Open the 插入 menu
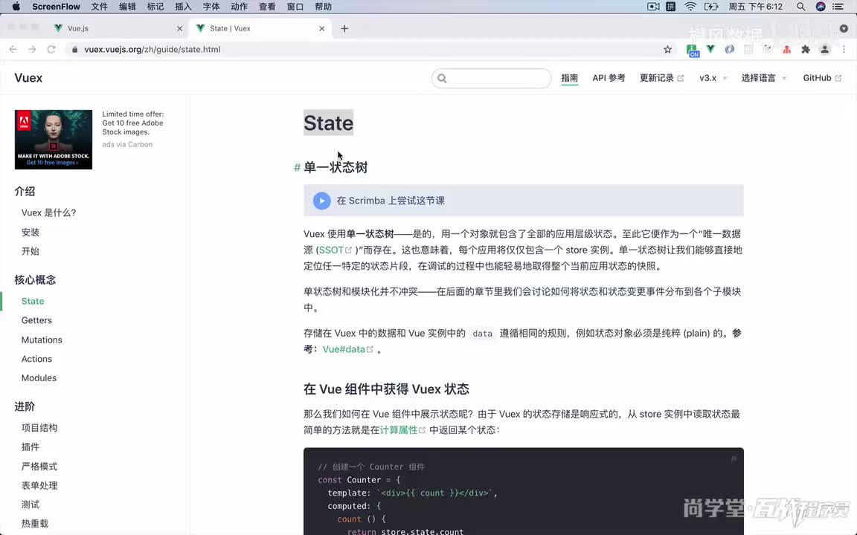The height and width of the screenshot is (535, 857). (183, 7)
